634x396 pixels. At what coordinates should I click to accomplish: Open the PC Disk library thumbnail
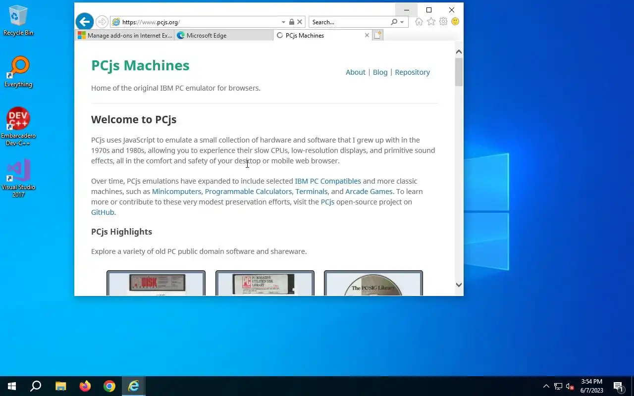pos(156,283)
